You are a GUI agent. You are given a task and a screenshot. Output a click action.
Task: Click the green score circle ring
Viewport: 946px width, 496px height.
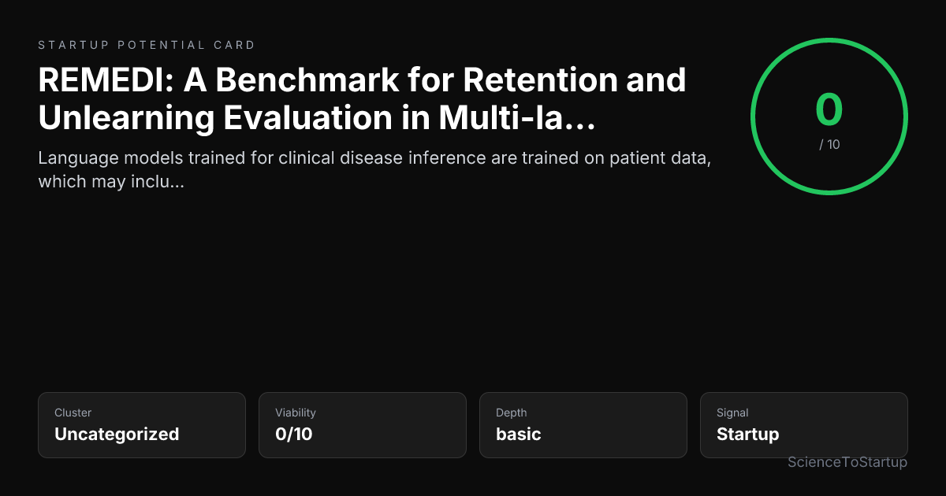pos(829,117)
